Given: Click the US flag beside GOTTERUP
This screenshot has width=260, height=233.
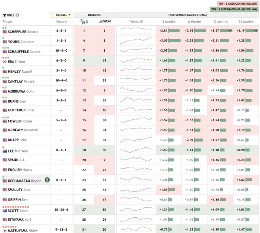Looking at the screenshot, I should 5,110.
